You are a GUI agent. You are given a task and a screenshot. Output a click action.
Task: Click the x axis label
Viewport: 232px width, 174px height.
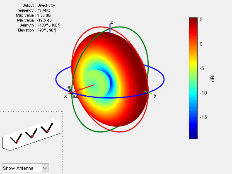pos(65,96)
